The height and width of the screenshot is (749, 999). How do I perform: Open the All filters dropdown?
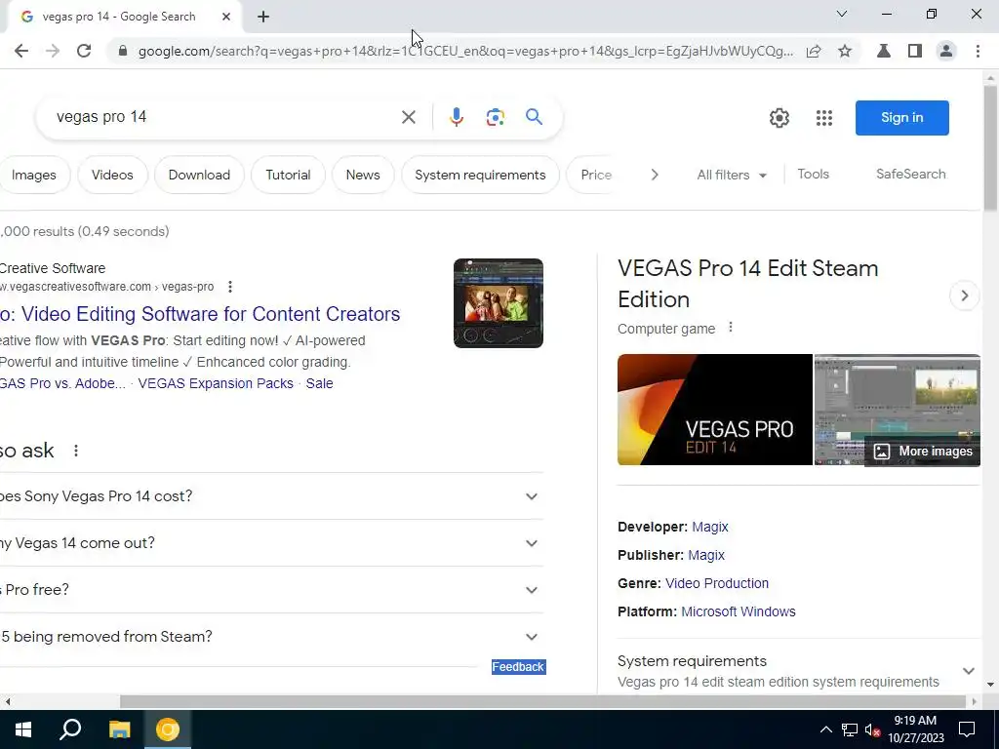(x=732, y=176)
